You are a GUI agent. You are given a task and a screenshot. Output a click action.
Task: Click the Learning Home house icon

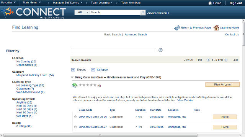pos(216,28)
